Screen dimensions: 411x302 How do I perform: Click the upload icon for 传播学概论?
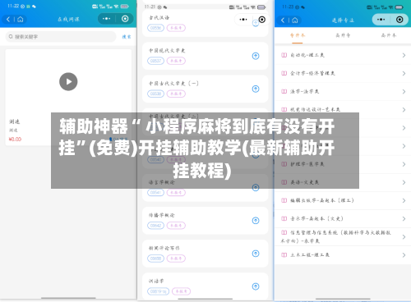click(x=256, y=221)
